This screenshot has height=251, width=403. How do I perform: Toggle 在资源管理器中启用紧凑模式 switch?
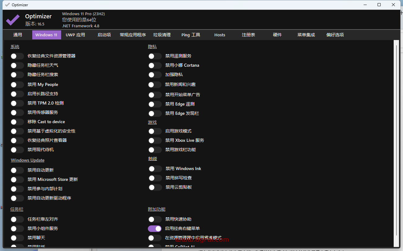point(155,238)
